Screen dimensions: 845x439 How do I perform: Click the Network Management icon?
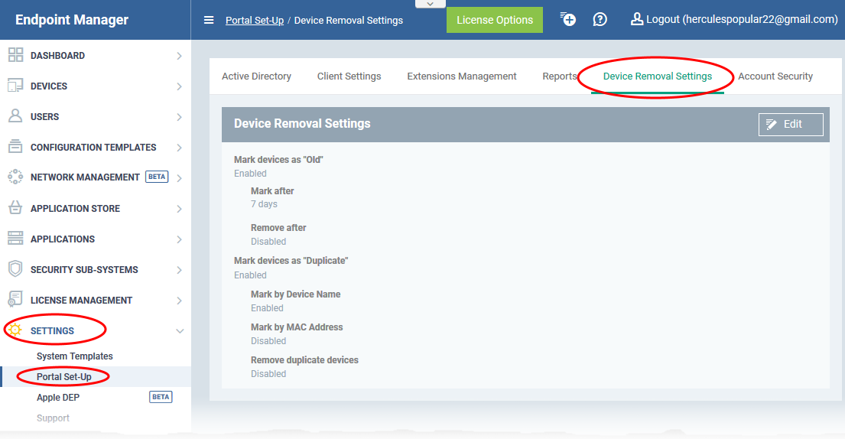(15, 177)
